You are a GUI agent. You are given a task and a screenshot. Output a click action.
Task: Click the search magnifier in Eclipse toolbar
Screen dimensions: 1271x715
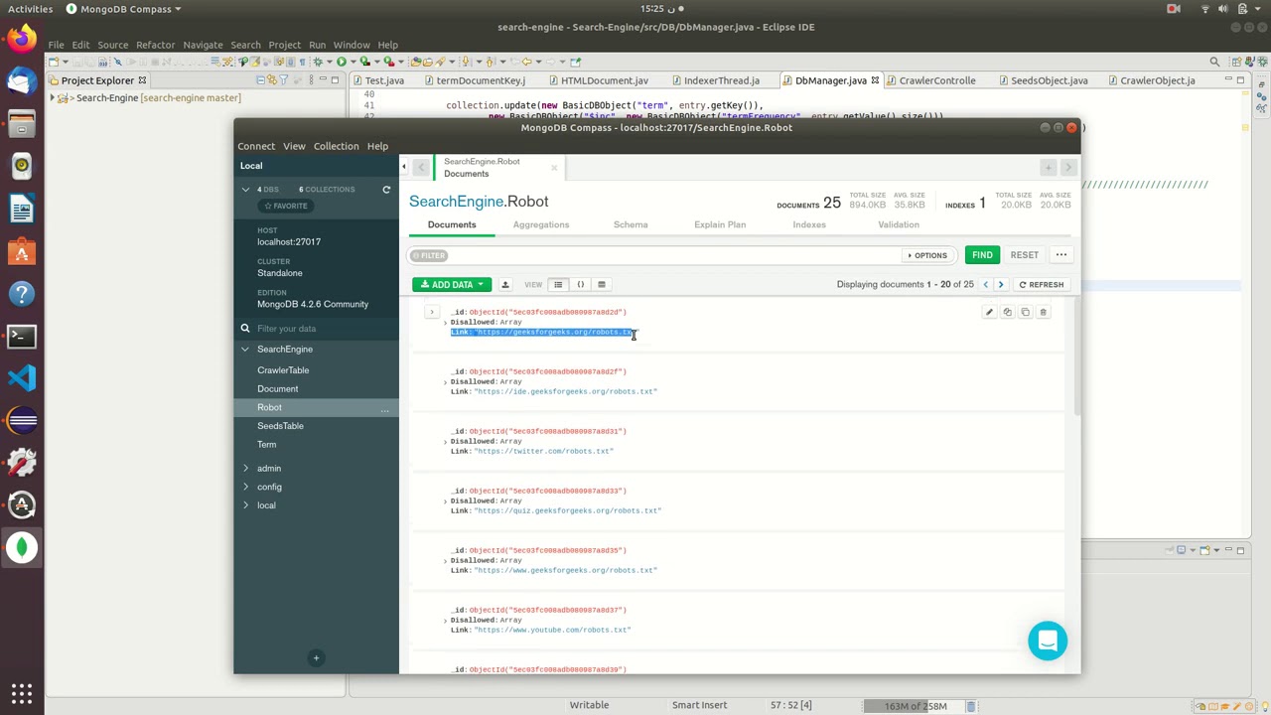click(1214, 62)
